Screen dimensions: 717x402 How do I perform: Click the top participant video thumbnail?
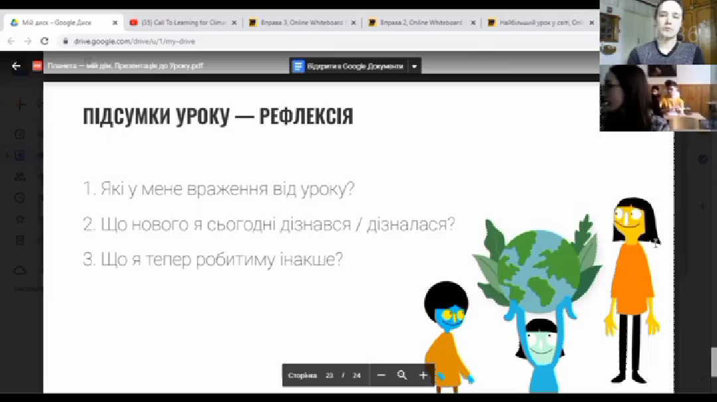(x=658, y=32)
